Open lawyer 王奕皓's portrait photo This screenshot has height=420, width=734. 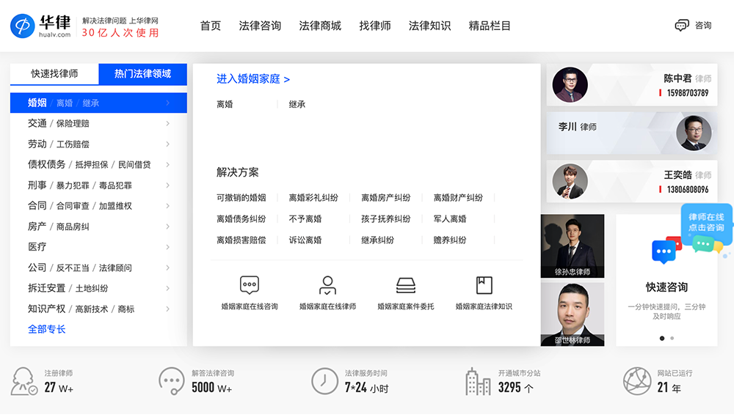(x=570, y=181)
